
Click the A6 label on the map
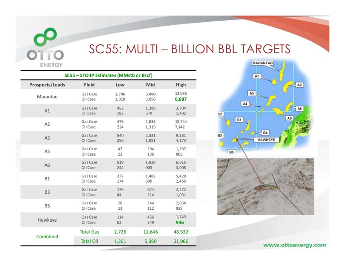[299, 109]
